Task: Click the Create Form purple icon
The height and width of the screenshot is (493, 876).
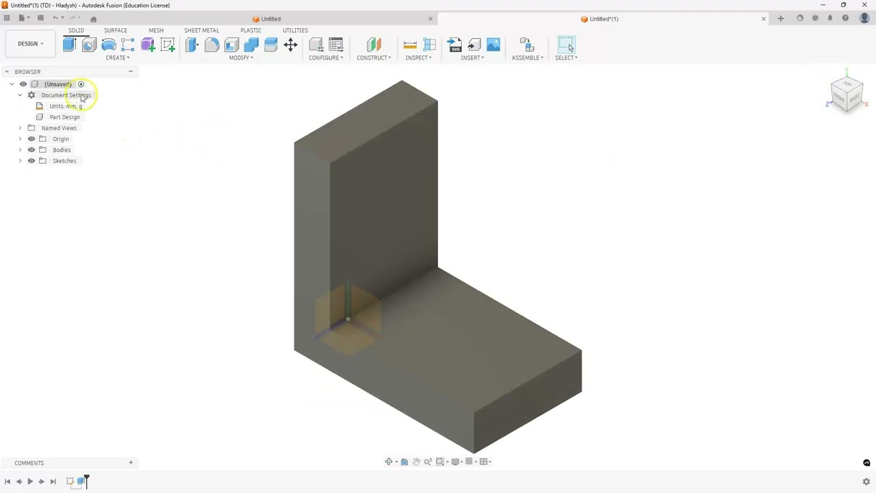Action: [148, 45]
